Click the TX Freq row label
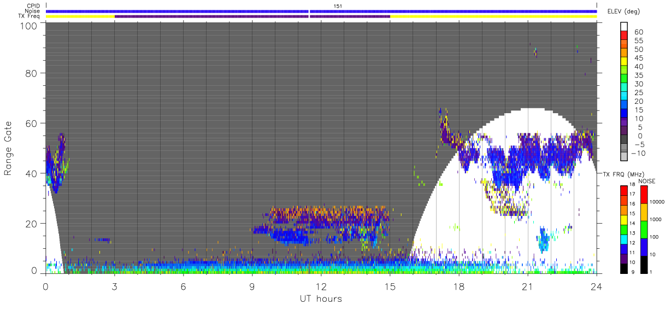This screenshot has height=310, width=671. (x=30, y=16)
